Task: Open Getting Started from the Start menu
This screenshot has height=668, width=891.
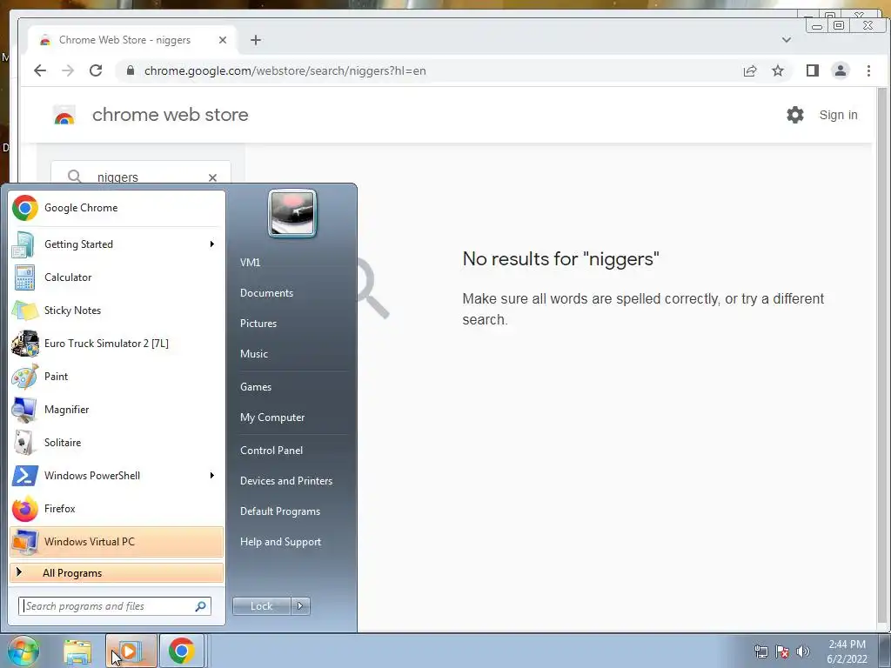Action: coord(117,244)
